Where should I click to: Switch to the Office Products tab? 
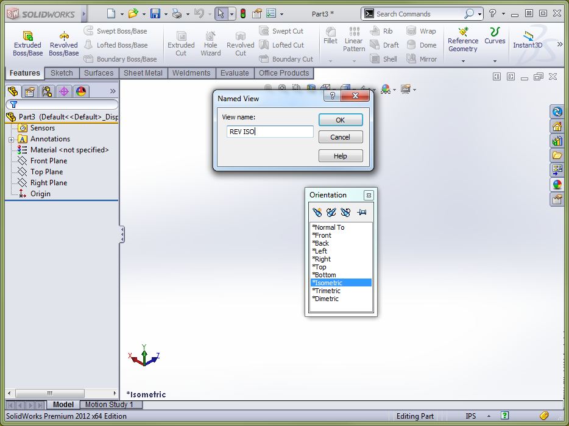click(284, 73)
